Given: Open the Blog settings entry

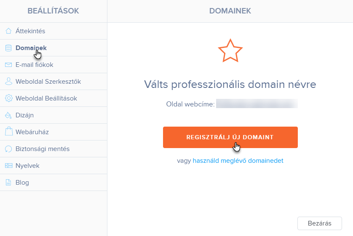Looking at the screenshot, I should click(53, 183).
